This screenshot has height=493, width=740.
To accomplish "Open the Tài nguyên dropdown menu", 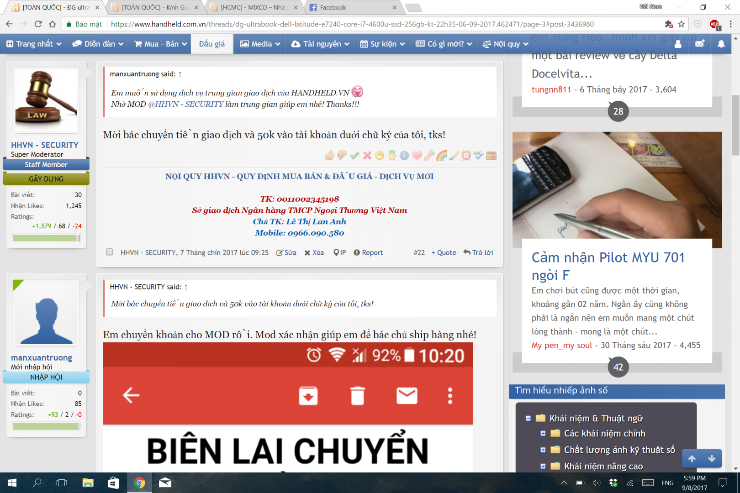I will [321, 44].
